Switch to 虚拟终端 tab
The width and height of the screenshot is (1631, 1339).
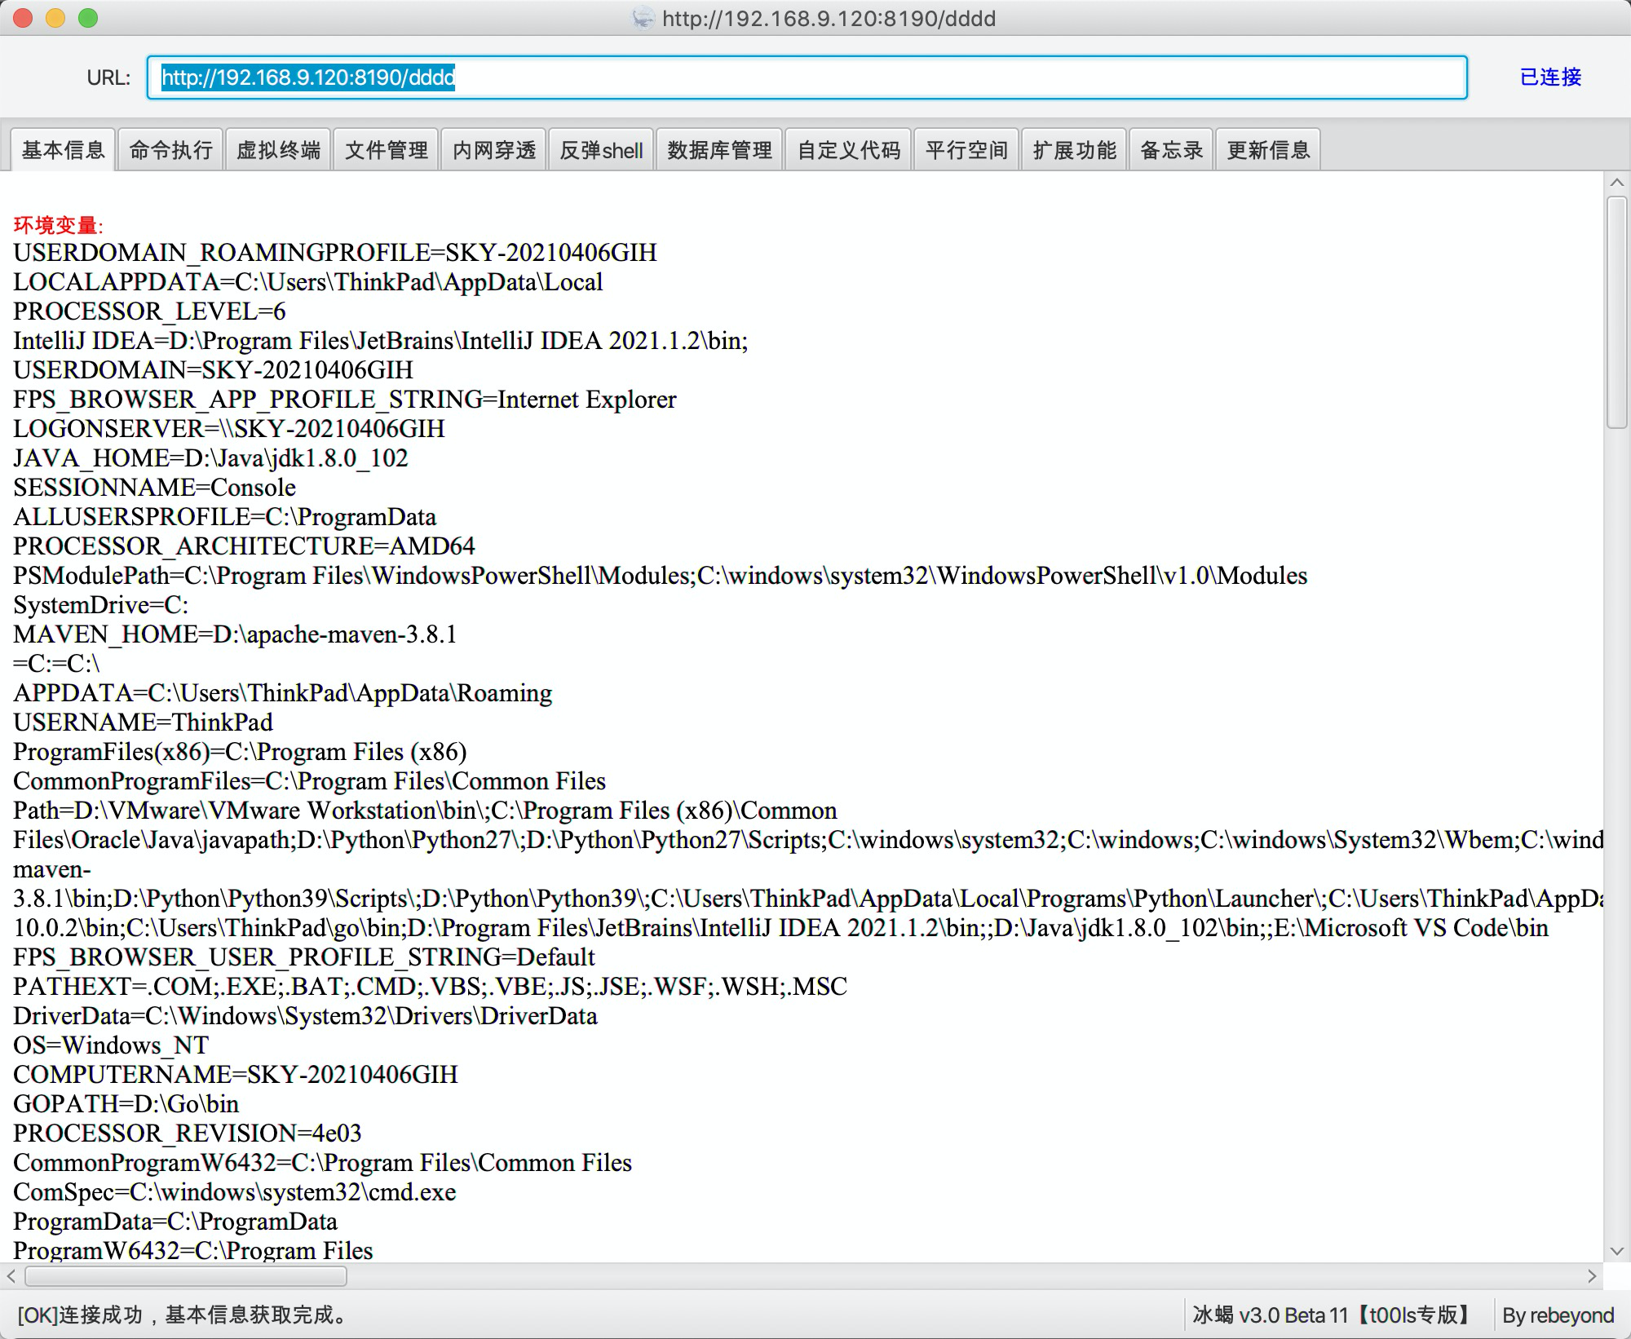tap(278, 150)
